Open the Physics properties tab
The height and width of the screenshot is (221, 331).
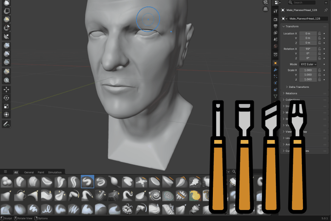pyautogui.click(x=275, y=83)
